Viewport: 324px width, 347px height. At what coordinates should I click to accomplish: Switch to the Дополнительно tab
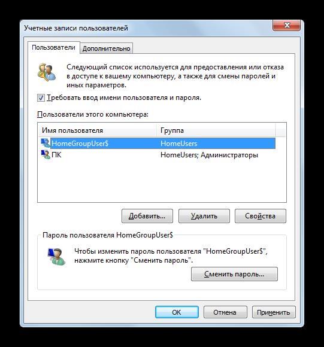(106, 48)
